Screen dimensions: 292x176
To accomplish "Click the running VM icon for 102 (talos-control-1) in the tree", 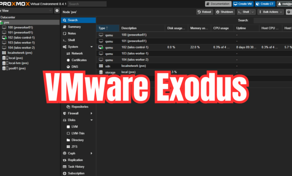I will pos(4,37).
